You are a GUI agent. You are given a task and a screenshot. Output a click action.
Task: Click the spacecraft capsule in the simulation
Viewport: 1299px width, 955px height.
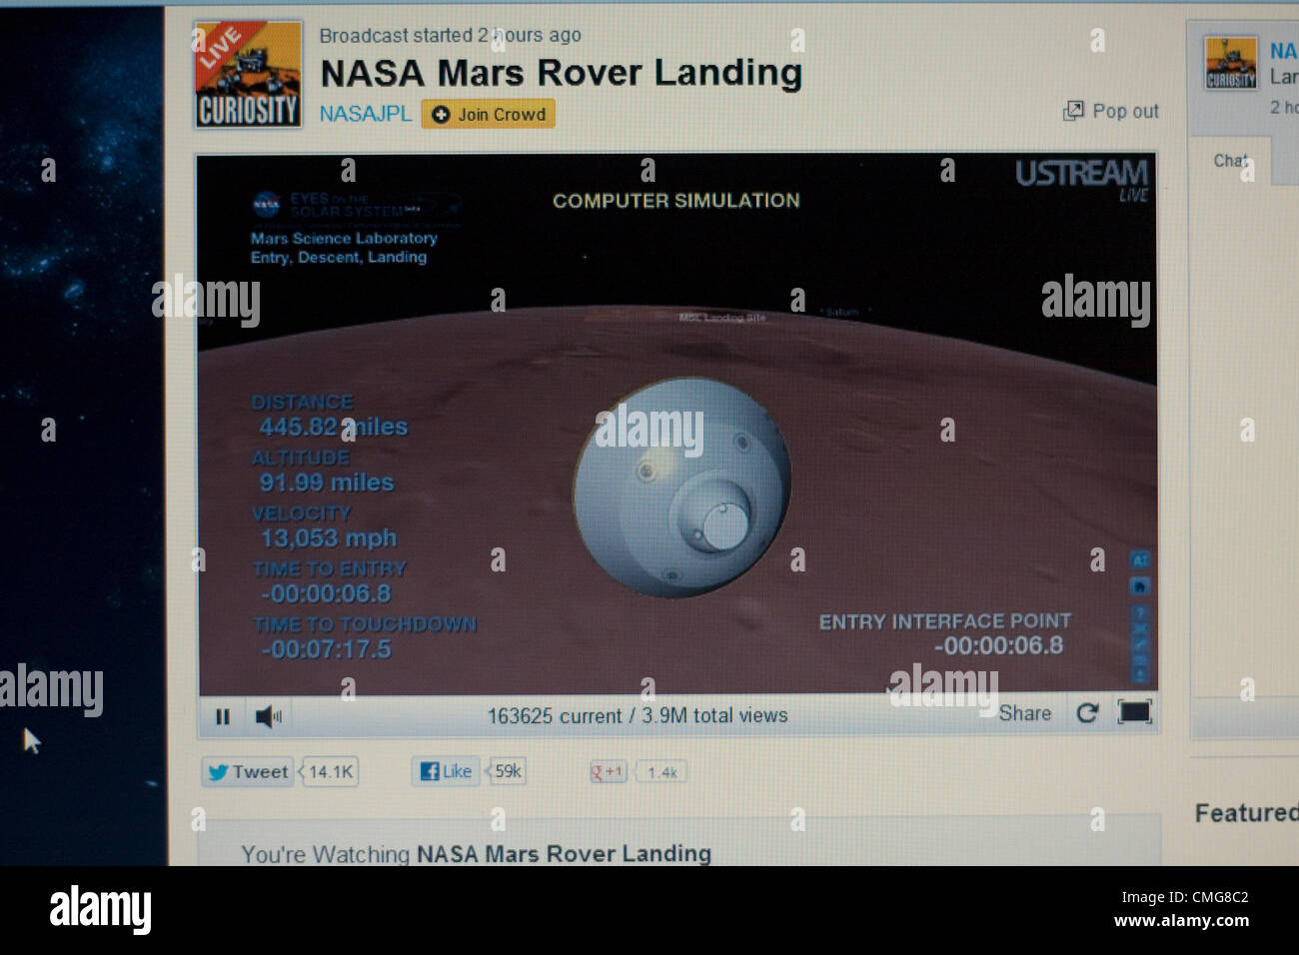click(682, 486)
